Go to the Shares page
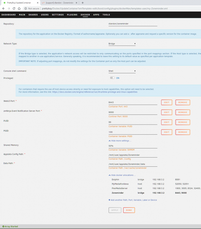 click(33, 15)
